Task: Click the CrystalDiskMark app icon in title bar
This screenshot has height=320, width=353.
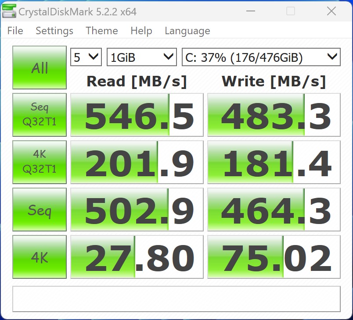Action: (9, 11)
